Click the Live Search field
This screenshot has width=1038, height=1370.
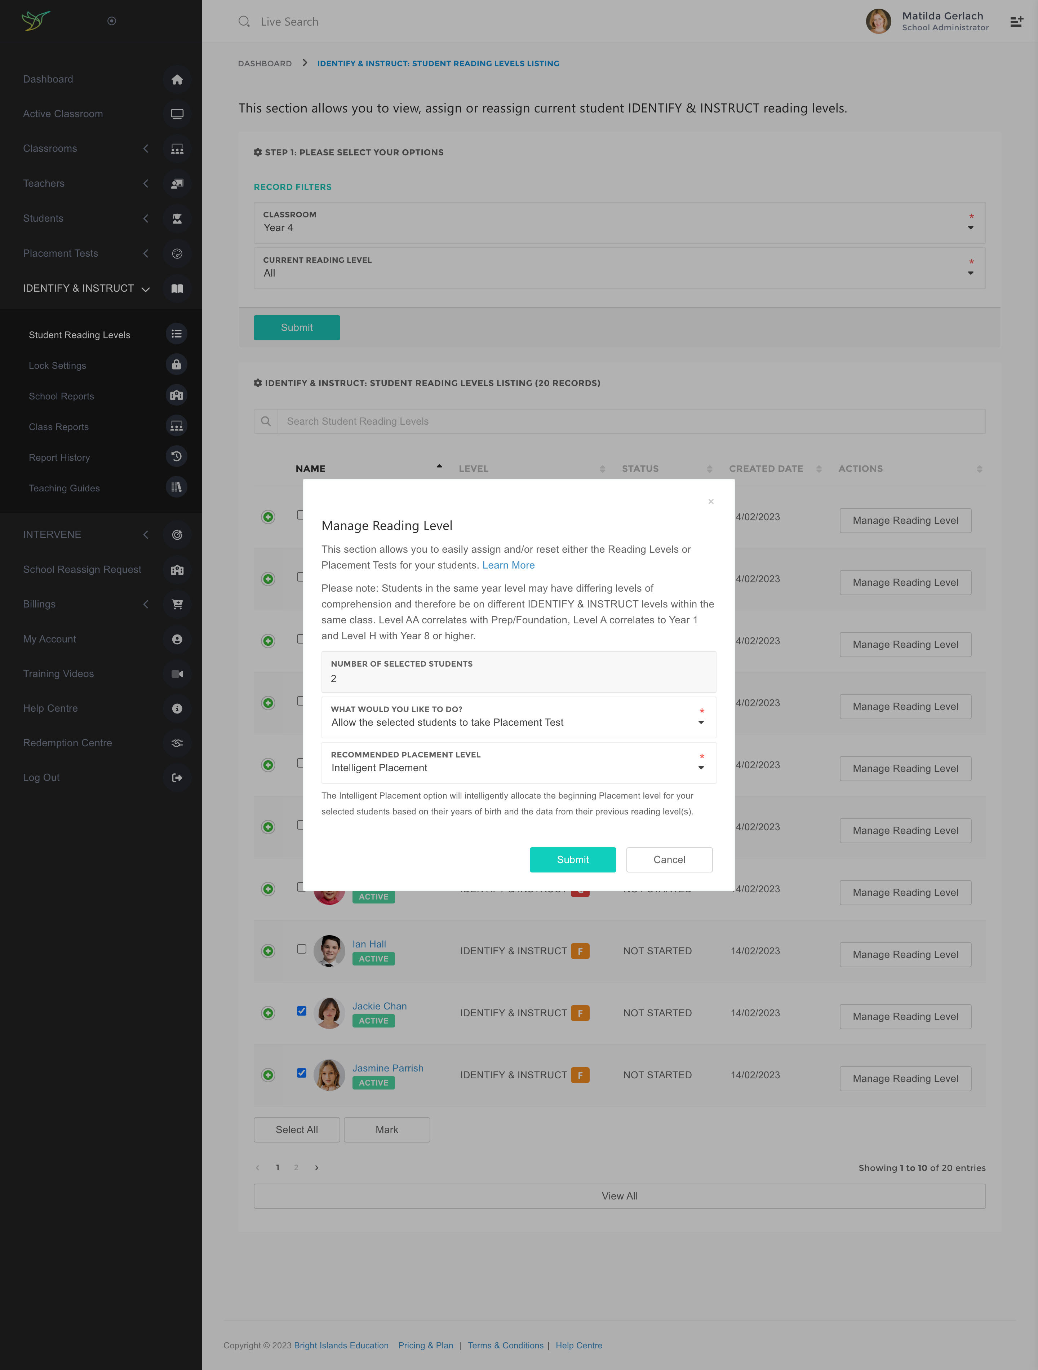click(x=290, y=22)
